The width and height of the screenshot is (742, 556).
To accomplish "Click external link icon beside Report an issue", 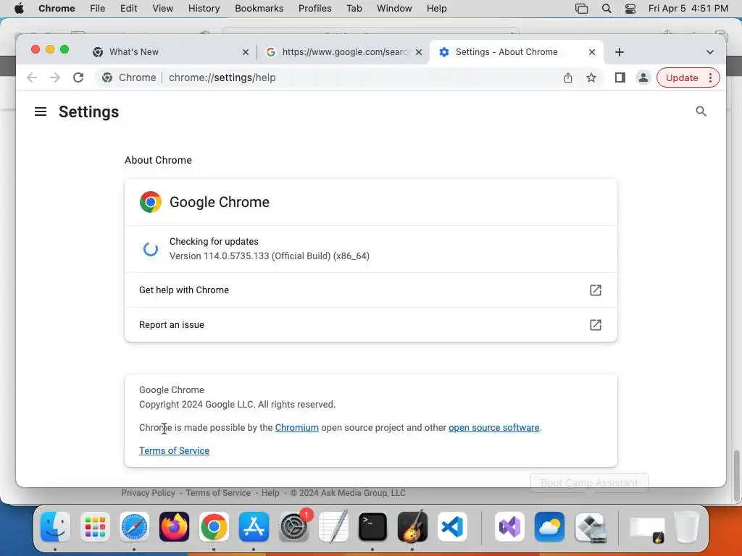I will [x=596, y=325].
